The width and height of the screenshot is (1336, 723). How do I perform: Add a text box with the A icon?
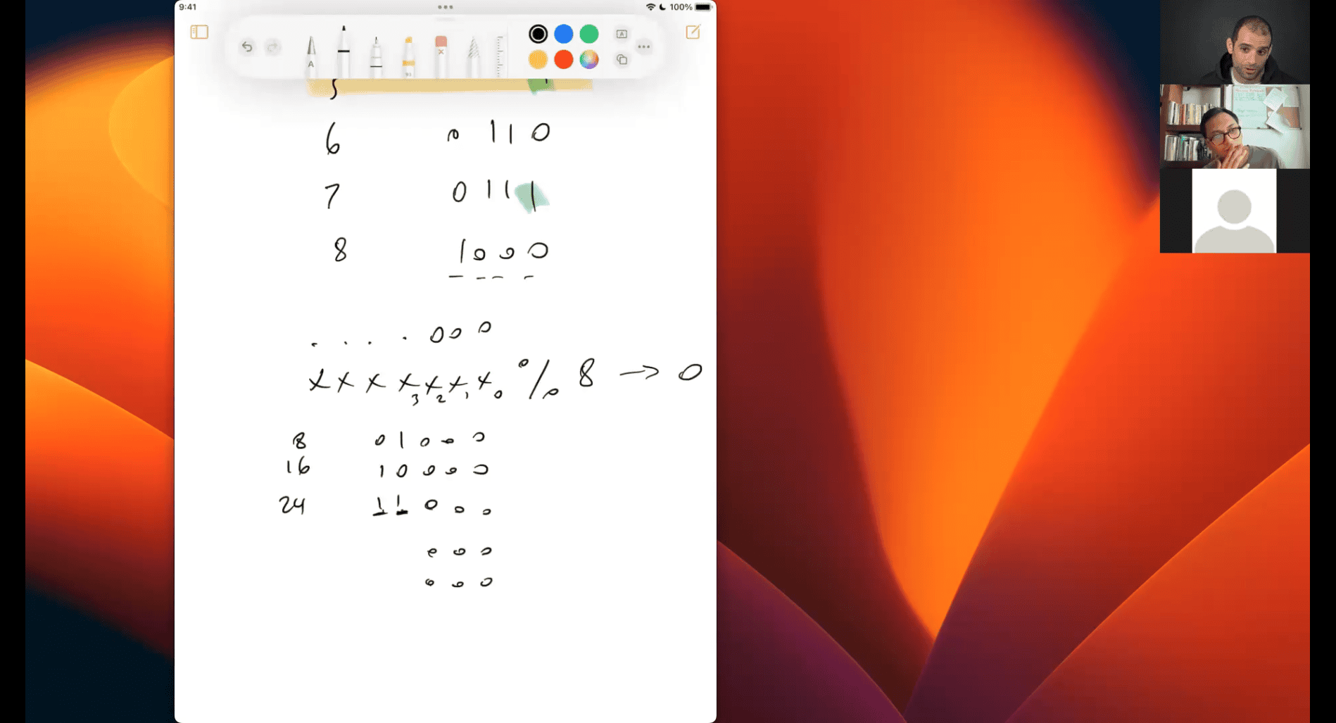click(622, 34)
